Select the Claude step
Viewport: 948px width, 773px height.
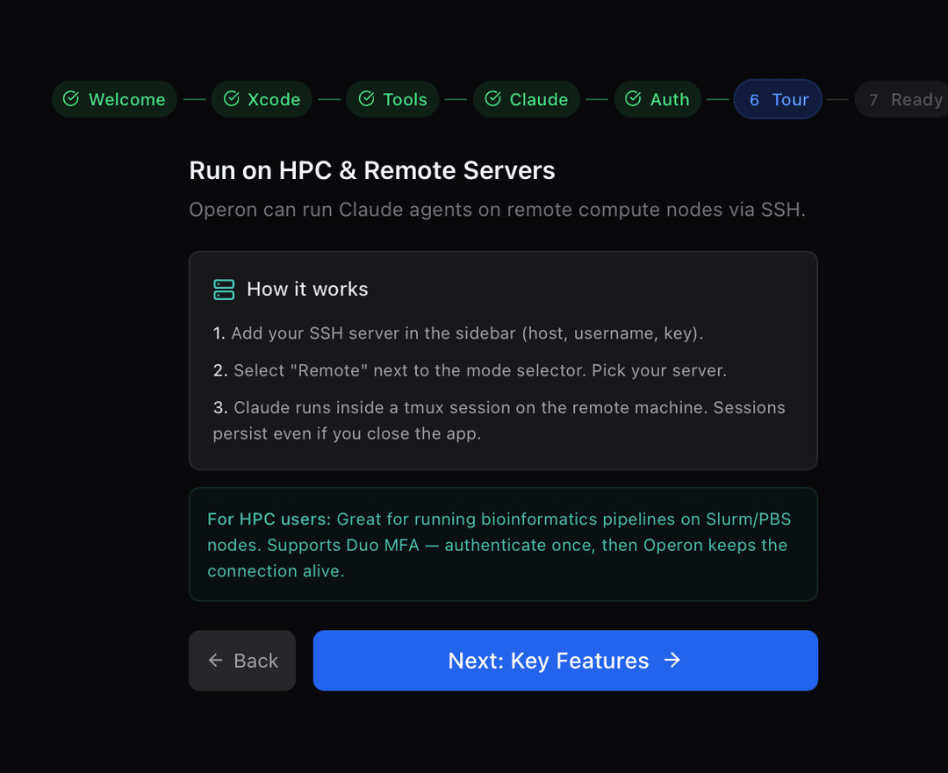pyautogui.click(x=526, y=99)
